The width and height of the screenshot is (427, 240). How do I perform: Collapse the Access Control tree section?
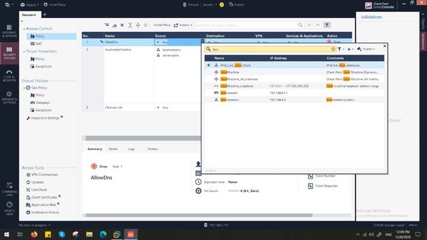point(24,29)
